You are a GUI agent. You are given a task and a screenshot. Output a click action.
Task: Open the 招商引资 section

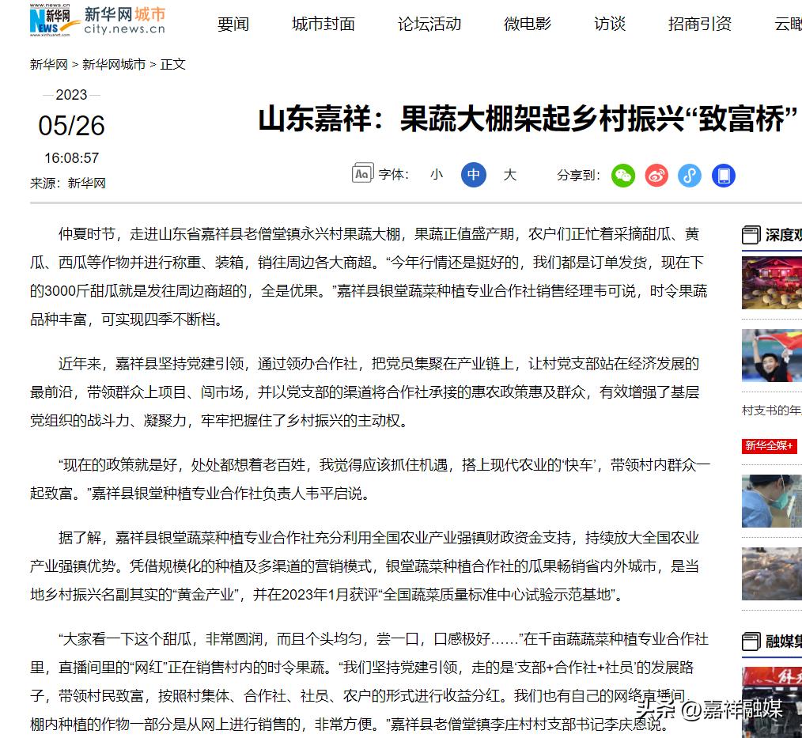[x=699, y=24]
